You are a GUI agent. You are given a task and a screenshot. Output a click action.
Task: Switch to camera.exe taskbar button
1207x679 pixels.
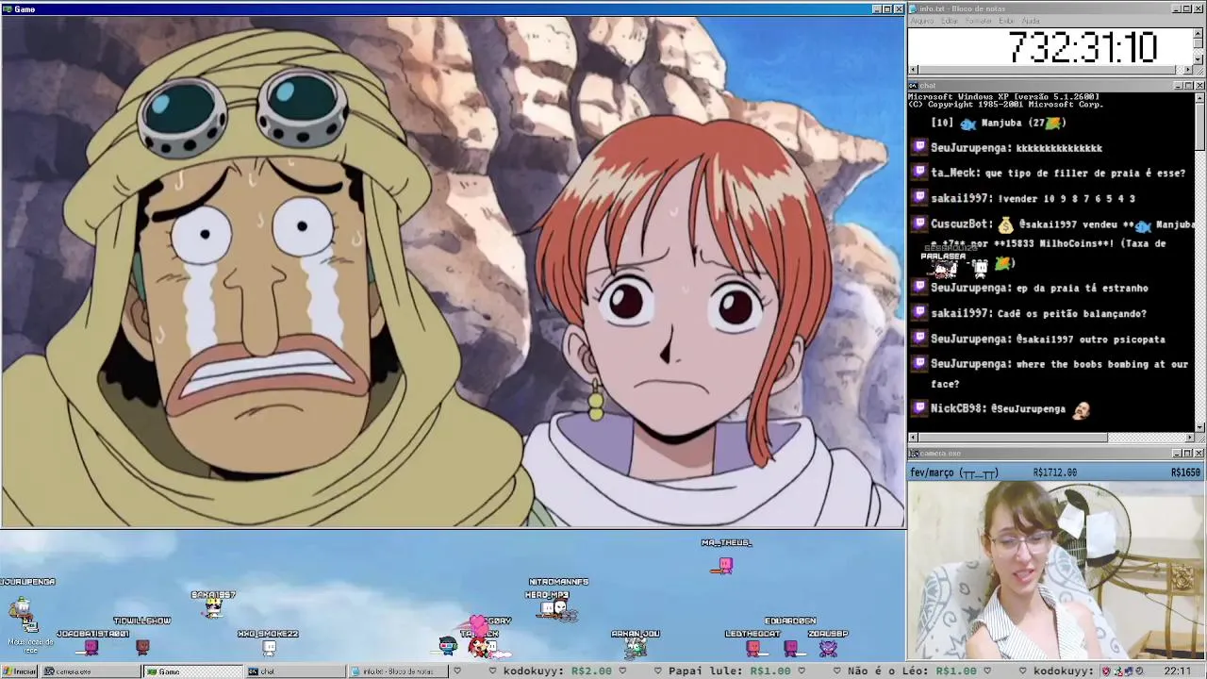pos(90,671)
